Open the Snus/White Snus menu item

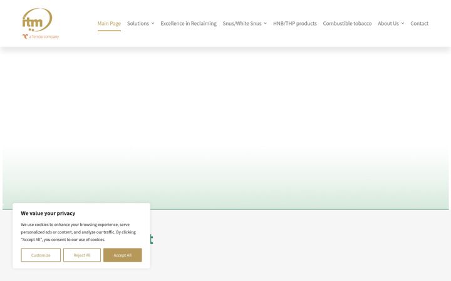[x=242, y=23]
